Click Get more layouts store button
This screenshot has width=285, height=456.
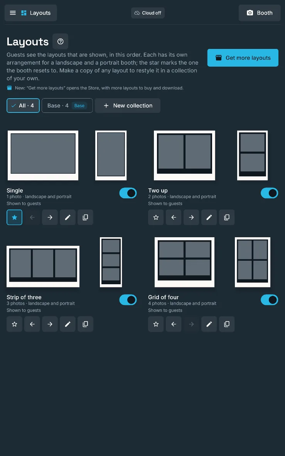pyautogui.click(x=243, y=58)
